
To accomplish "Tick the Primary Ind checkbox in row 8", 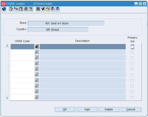I will pos(132,86).
